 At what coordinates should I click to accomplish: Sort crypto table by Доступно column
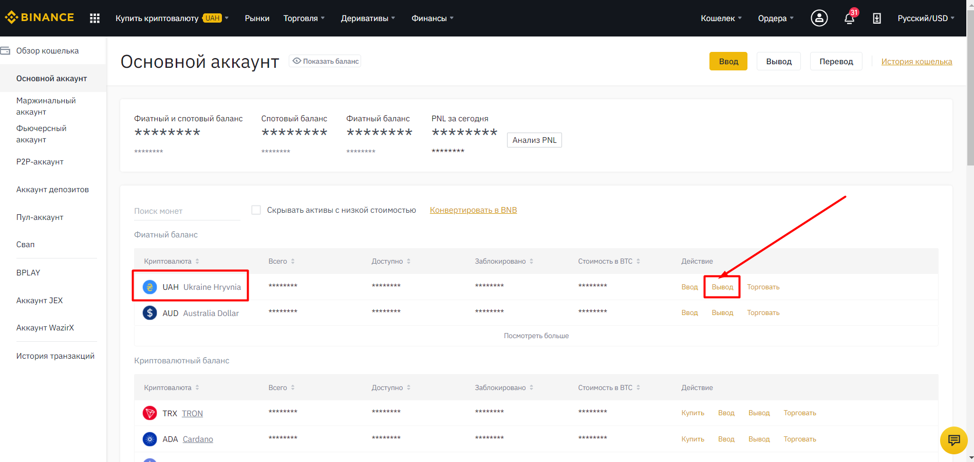tap(391, 387)
